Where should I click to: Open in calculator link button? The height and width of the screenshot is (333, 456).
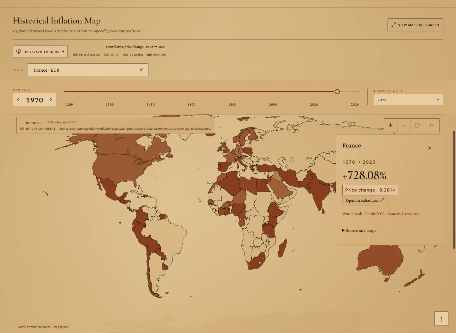pos(365,200)
